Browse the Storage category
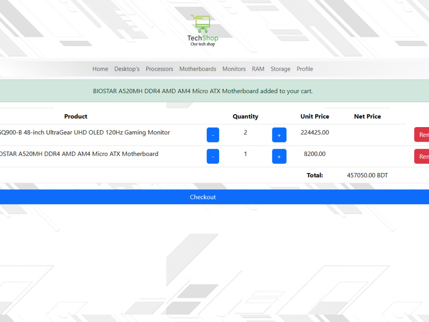 [280, 69]
